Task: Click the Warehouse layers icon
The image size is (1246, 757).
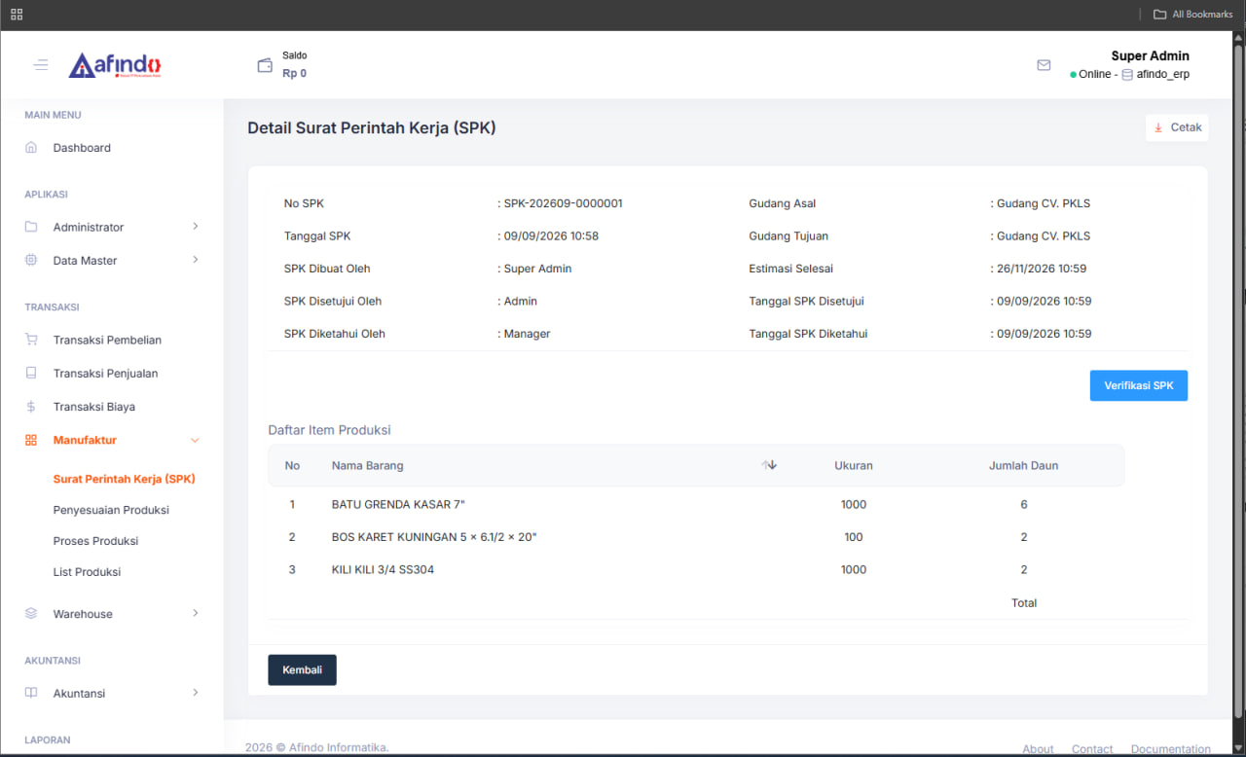Action: coord(31,613)
